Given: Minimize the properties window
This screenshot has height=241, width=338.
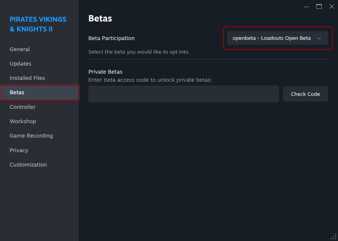Looking at the screenshot, I should 306,7.
